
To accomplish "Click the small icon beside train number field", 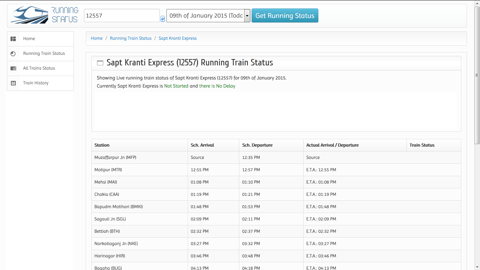I will (x=163, y=19).
